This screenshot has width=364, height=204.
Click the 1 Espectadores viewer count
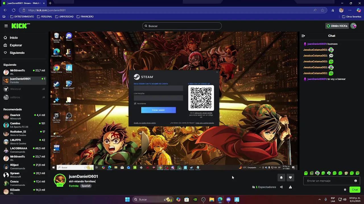264,187
